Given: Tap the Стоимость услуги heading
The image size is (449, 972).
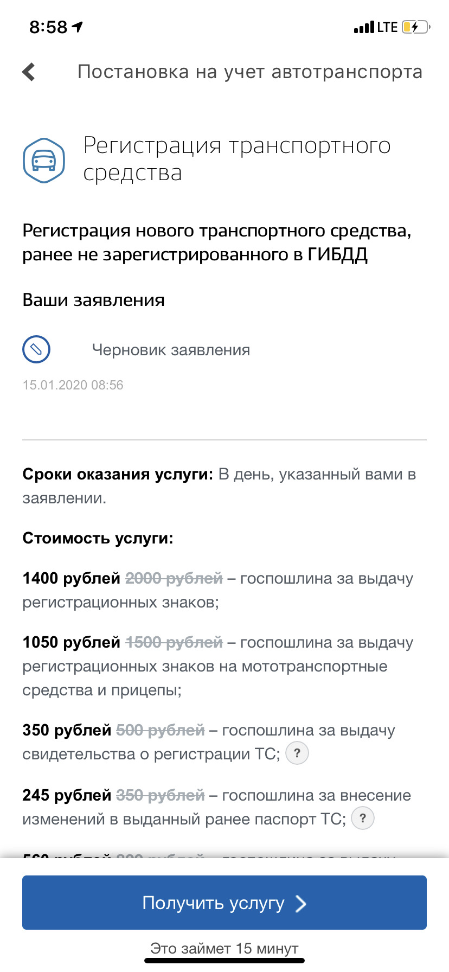Looking at the screenshot, I should pos(98,538).
